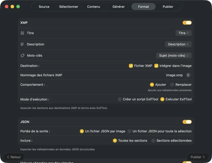Uncheck the Fichier XMP checkbox
The image size is (212, 163).
(131, 66)
